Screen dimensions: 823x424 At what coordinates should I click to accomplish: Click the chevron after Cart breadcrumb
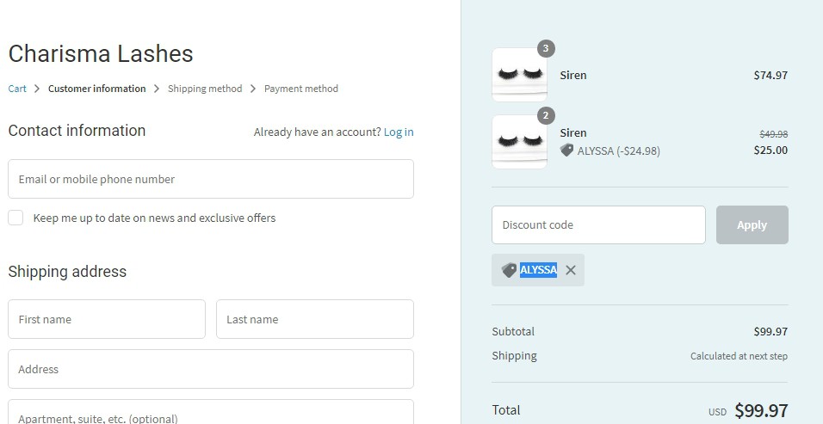[37, 89]
